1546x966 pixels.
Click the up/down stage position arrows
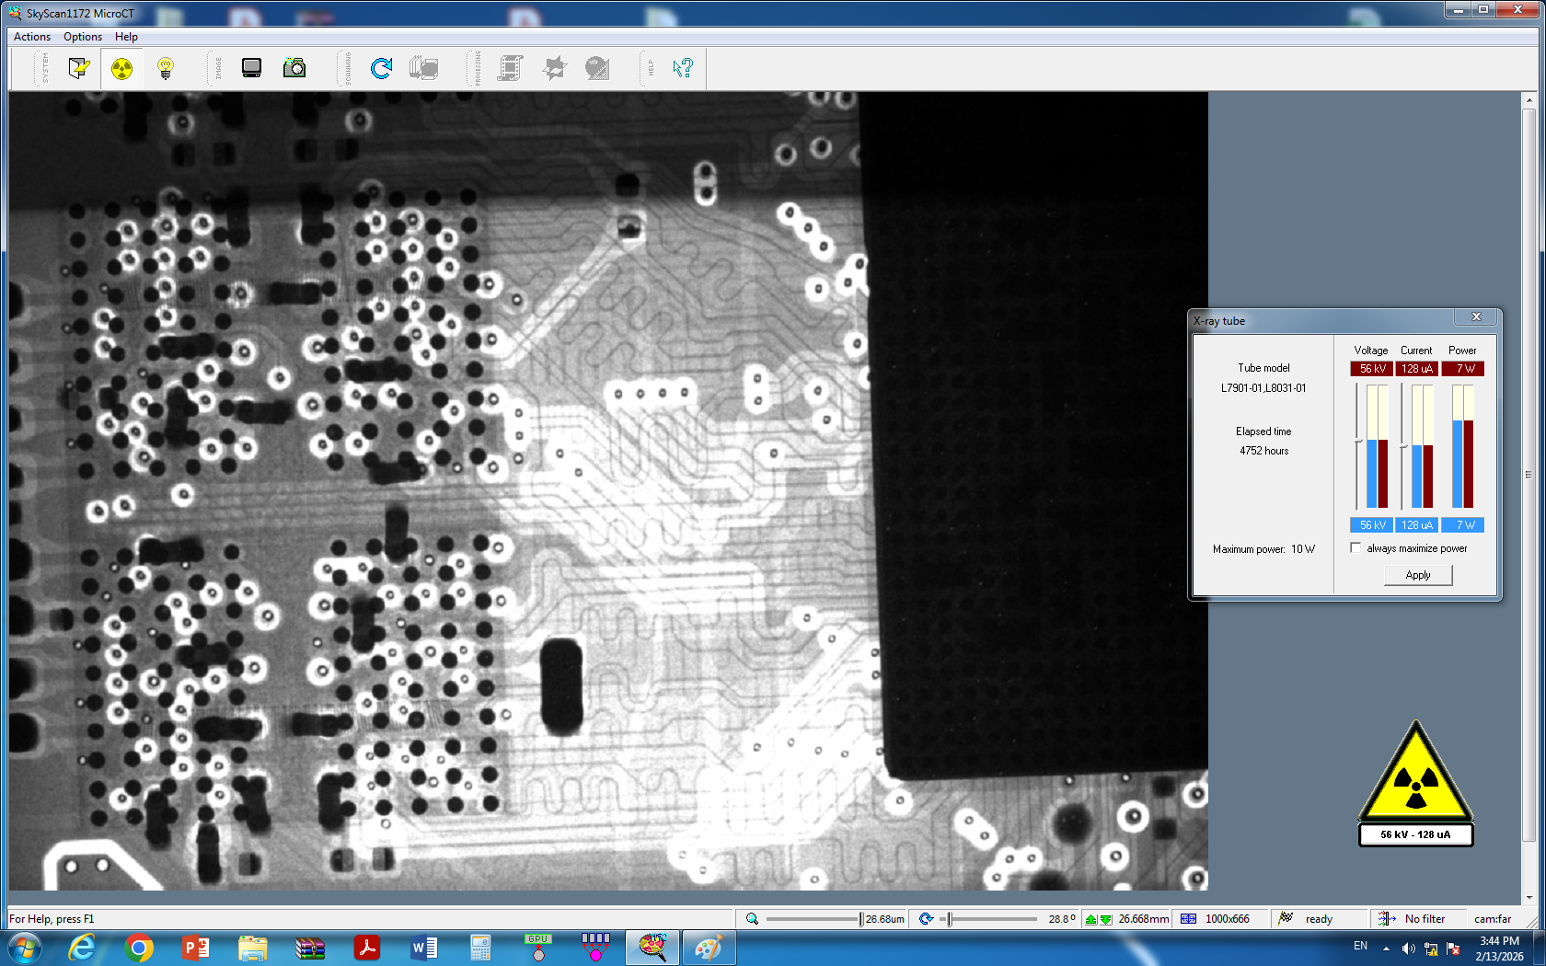pyautogui.click(x=1098, y=919)
